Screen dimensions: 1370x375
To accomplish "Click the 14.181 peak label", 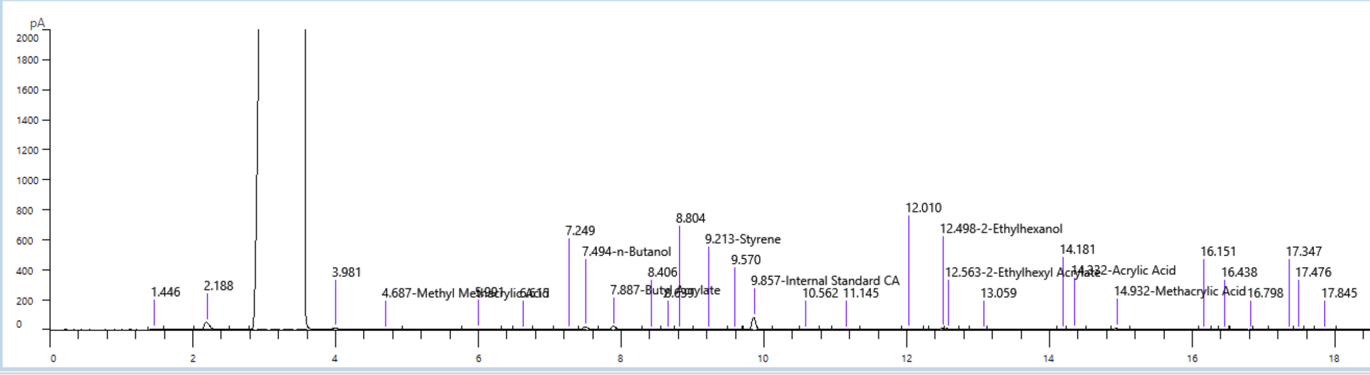I will coord(1077,249).
